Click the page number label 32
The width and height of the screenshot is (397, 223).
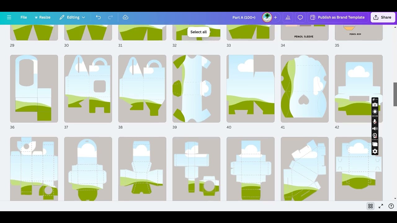(x=175, y=45)
